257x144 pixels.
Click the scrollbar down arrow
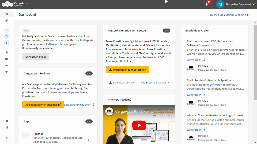coord(255,142)
